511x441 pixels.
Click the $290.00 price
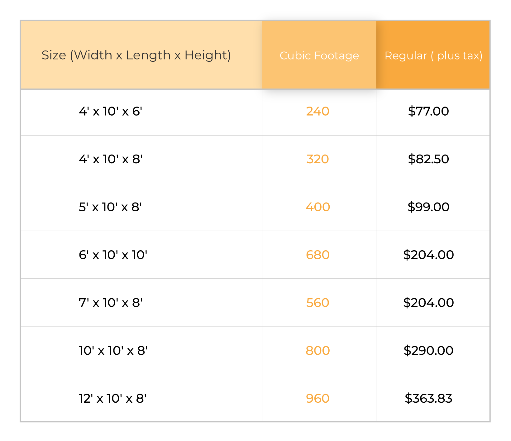tap(428, 351)
